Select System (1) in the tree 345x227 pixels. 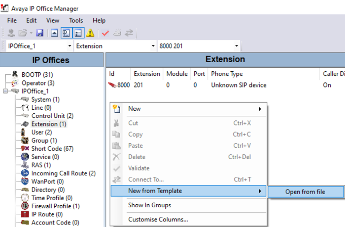46,100
